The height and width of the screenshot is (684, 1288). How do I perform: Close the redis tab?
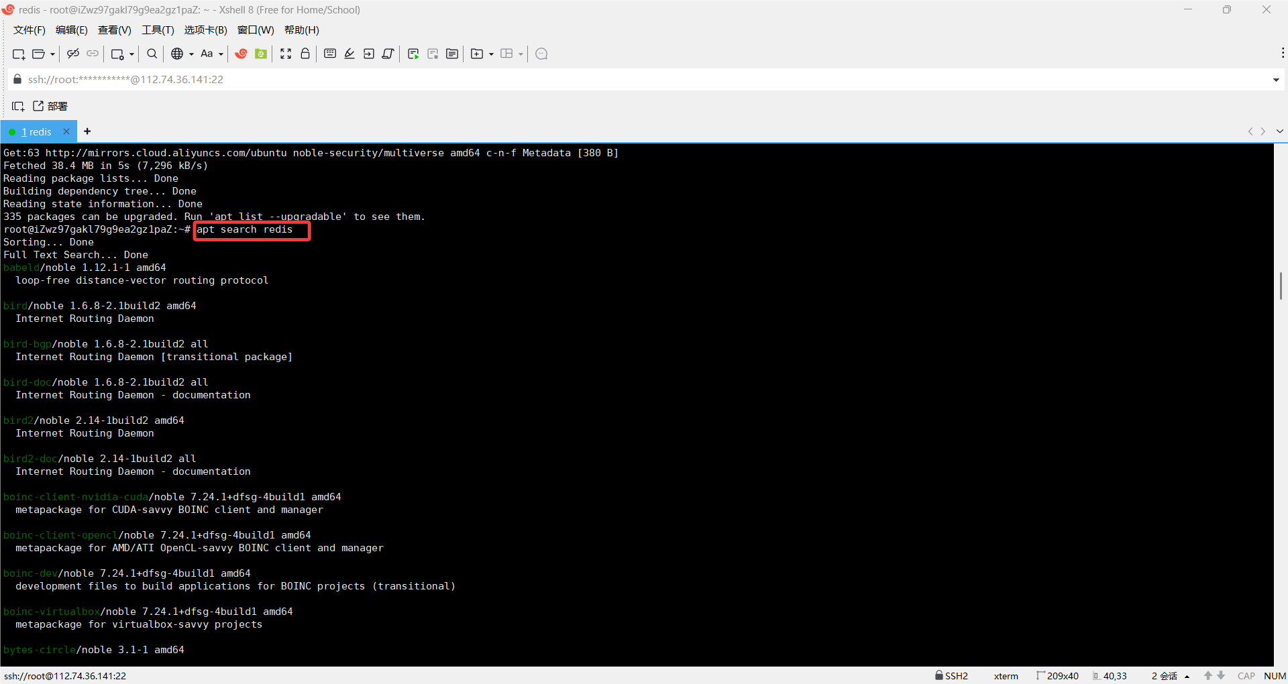click(66, 131)
